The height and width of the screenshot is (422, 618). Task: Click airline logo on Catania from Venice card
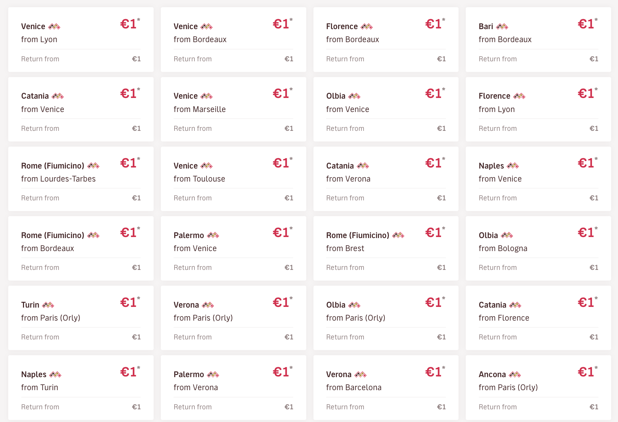[x=58, y=96]
